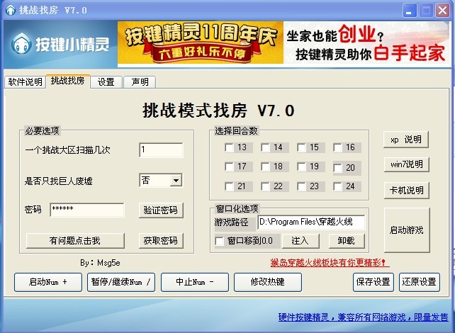
Task: Click the 获取密码 button
Action: pos(161,240)
